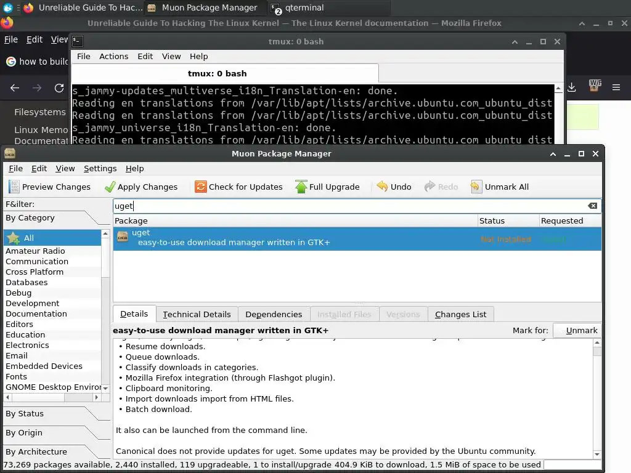Open Muon Edit menu
This screenshot has height=473, width=631.
point(39,169)
